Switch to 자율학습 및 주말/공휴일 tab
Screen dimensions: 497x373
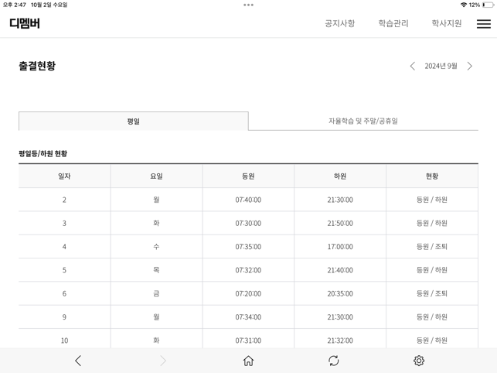363,121
